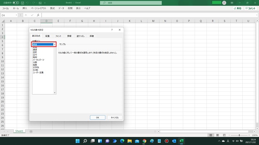This screenshot has width=259, height=145.
Task: Expand the formula bar chevron
Action: (x=257, y=15)
